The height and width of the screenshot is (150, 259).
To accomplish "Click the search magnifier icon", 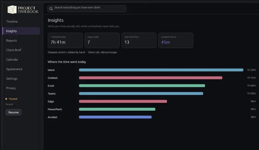I will pyautogui.click(x=51, y=9).
